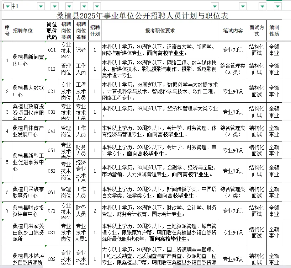
Task: Open the 序号 column filter arrow
Action: (7, 6)
